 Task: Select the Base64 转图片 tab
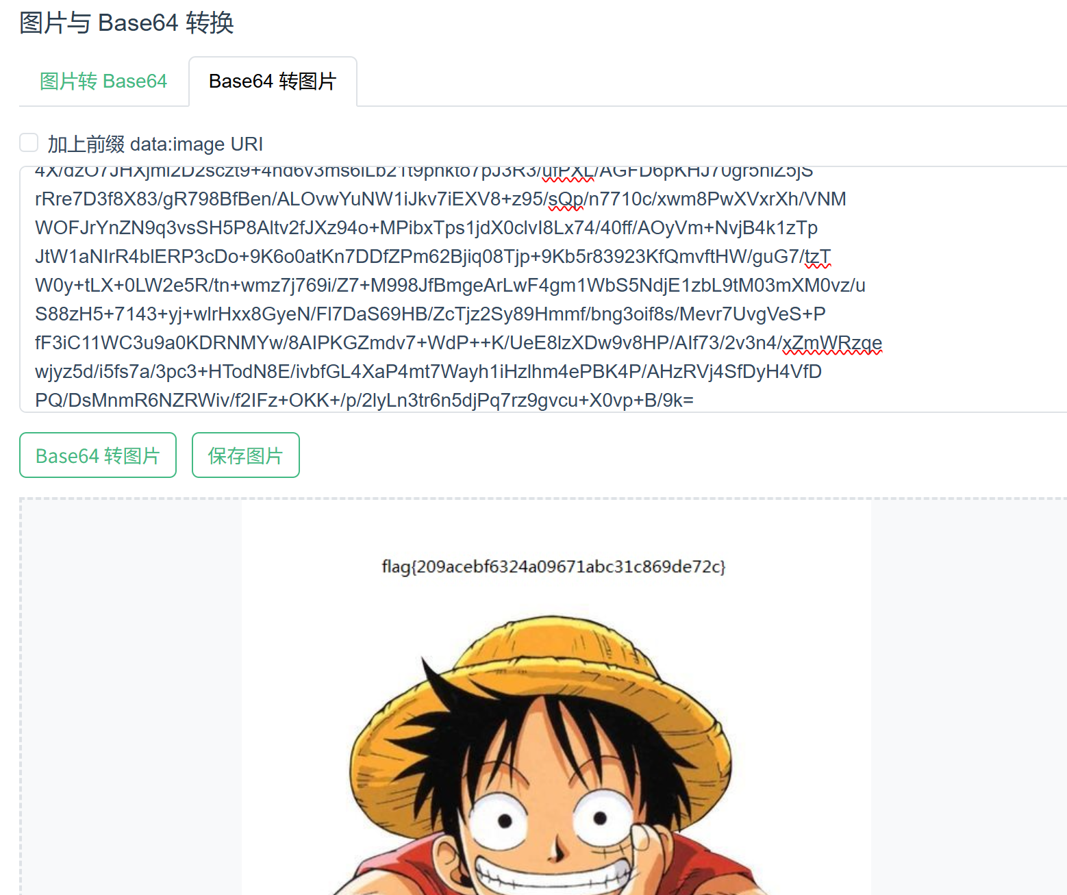coord(273,81)
